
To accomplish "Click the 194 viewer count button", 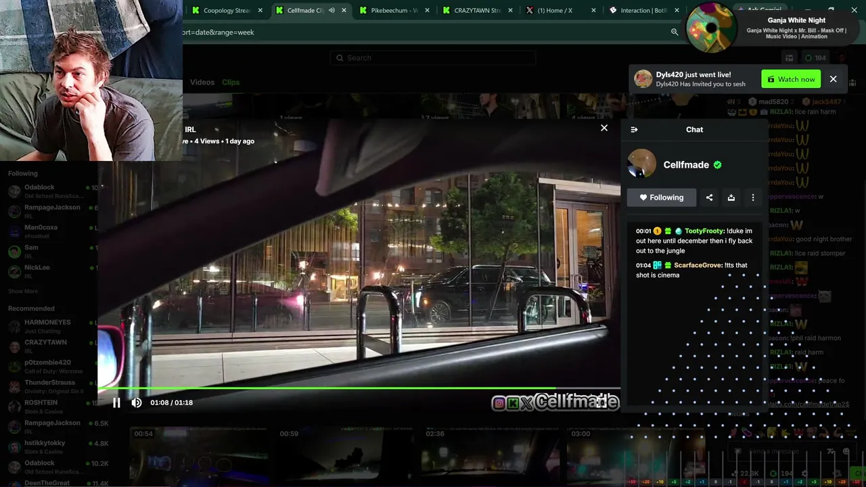I will pos(815,58).
